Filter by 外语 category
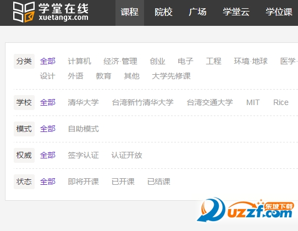 coord(76,76)
